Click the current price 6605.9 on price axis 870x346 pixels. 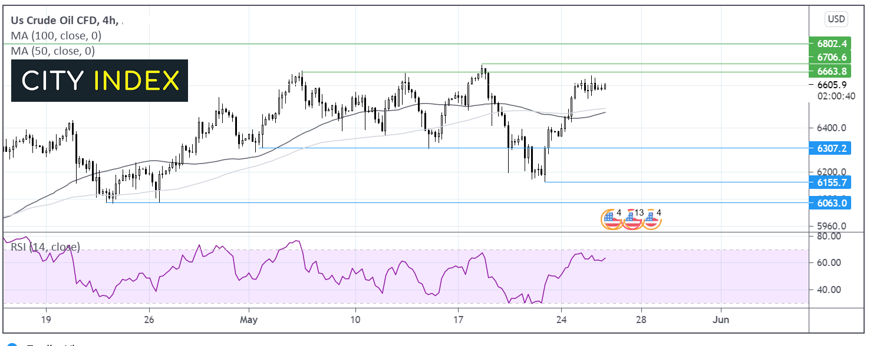[x=832, y=85]
